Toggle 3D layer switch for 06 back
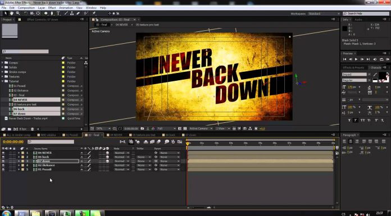 tap(107, 157)
